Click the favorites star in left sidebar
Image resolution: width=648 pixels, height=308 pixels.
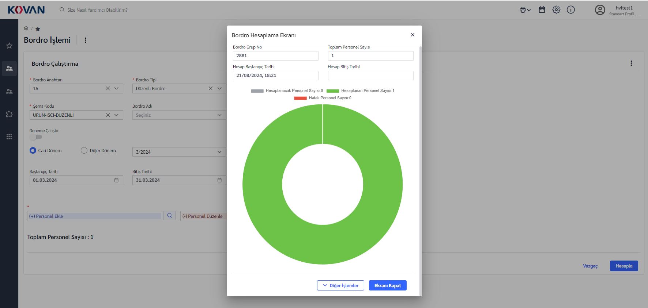click(9, 46)
